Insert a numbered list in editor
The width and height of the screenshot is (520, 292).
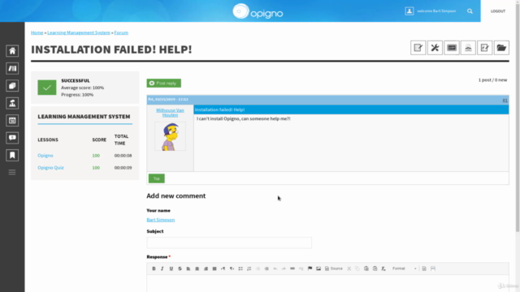tap(249, 268)
